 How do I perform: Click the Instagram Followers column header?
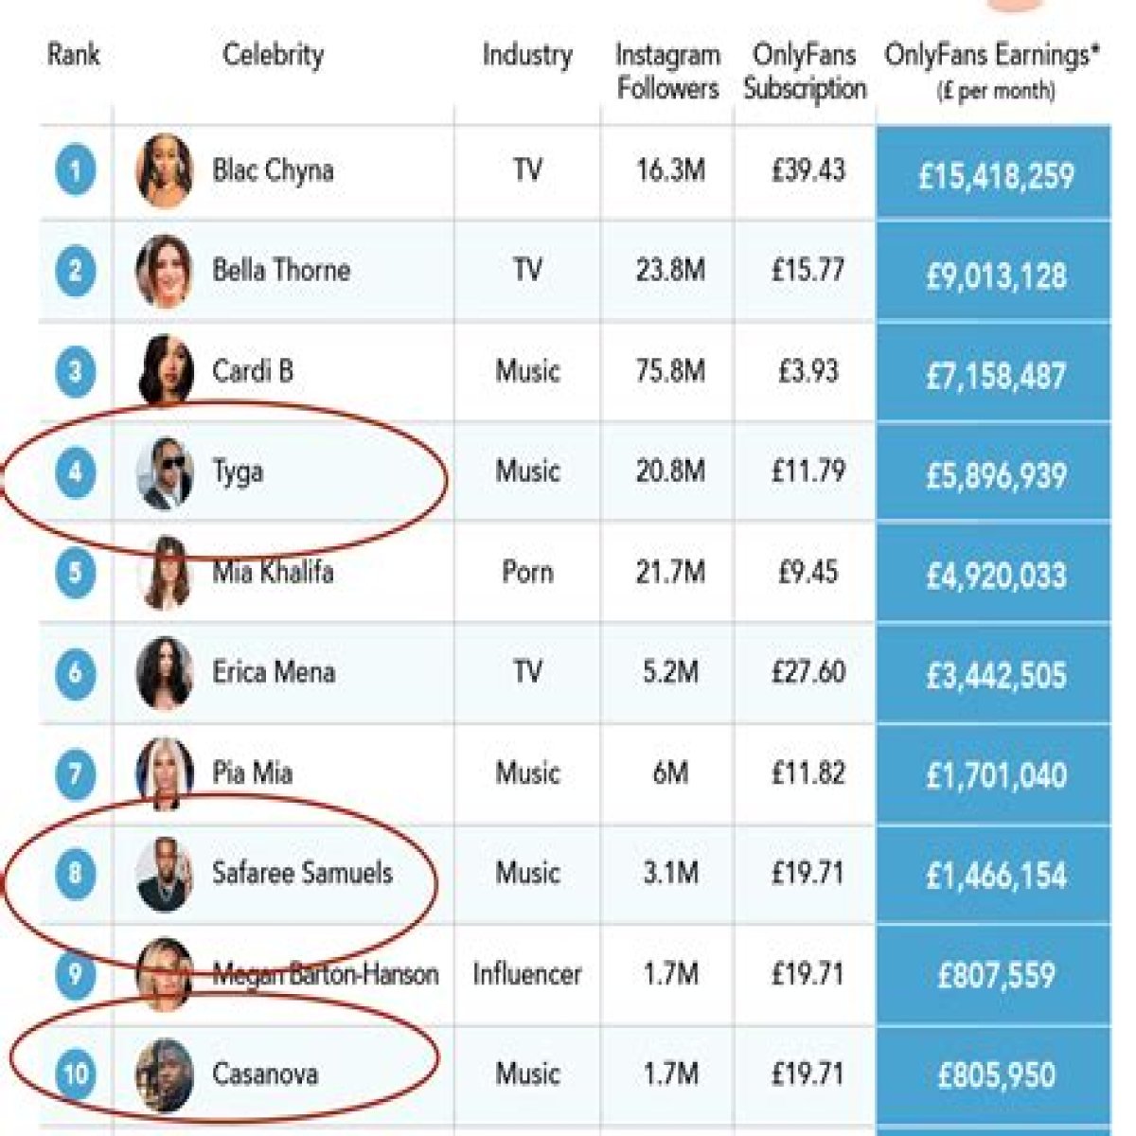point(667,71)
